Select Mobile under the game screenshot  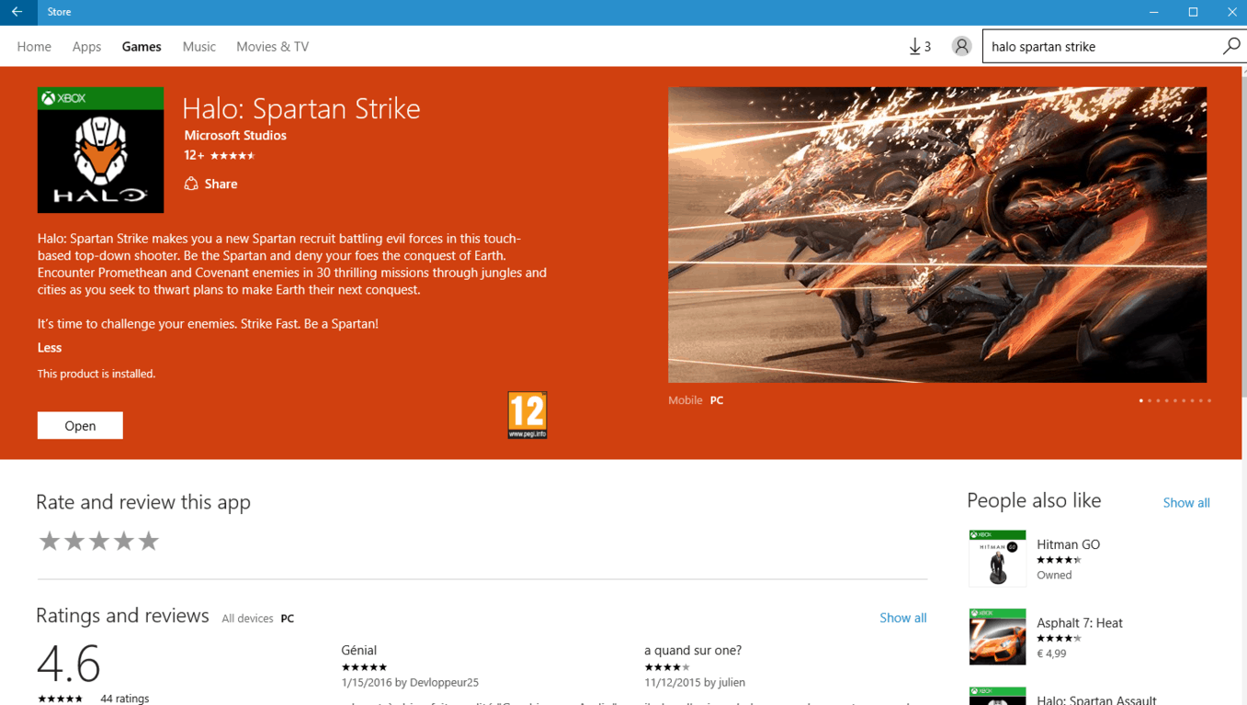[x=685, y=400]
